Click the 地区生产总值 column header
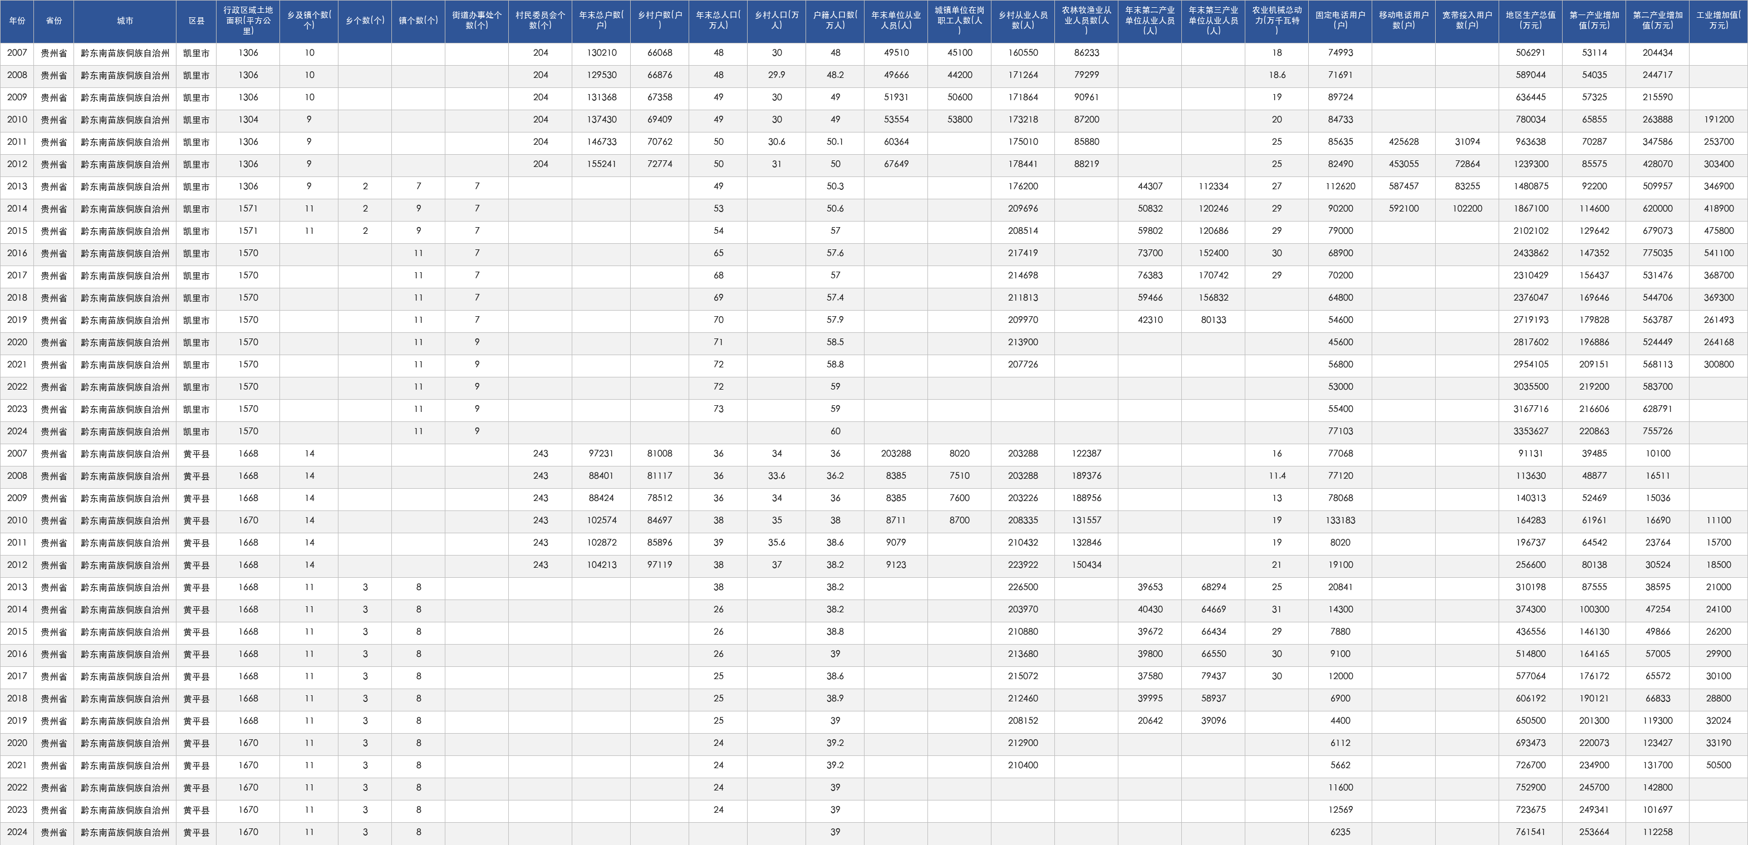The height and width of the screenshot is (845, 1748). coord(1531,21)
